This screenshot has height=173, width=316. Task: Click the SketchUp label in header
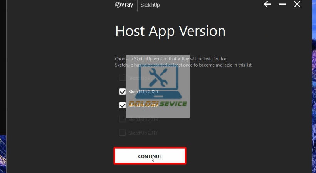click(150, 5)
